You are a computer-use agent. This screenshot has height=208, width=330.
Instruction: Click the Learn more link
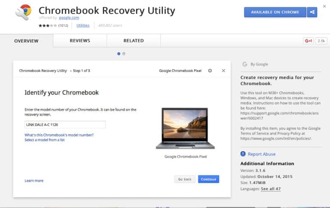(34, 180)
